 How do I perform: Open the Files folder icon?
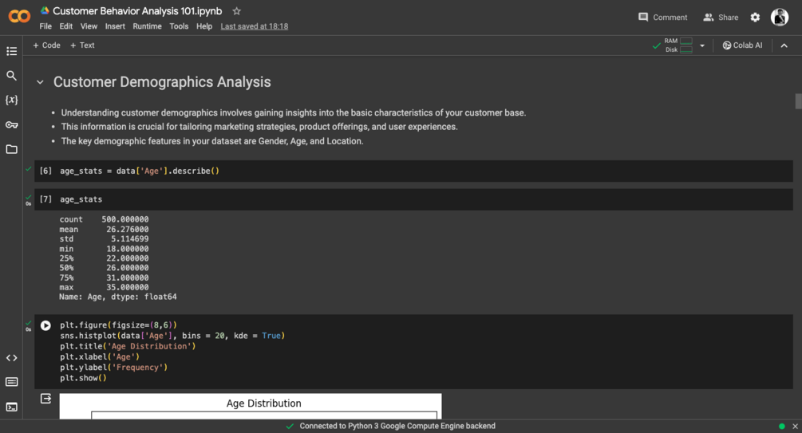[11, 149]
